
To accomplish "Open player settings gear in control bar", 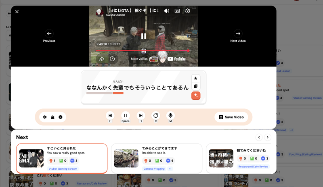I will (45, 117).
